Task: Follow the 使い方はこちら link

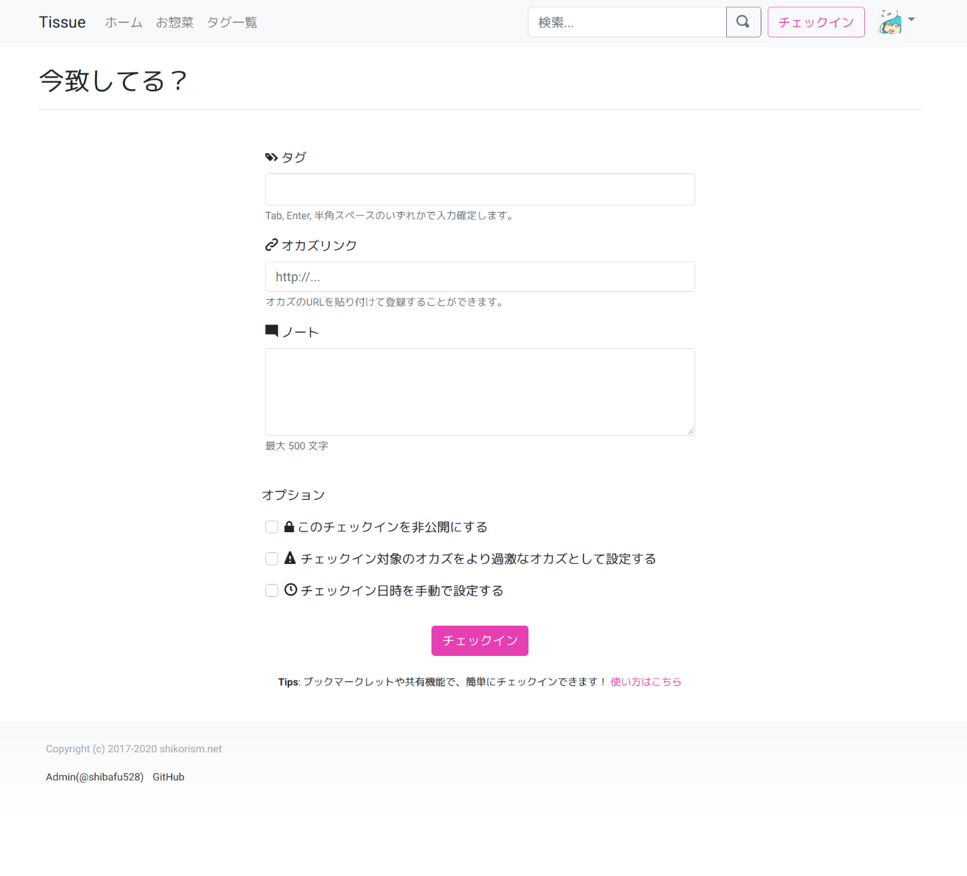Action: coord(646,682)
